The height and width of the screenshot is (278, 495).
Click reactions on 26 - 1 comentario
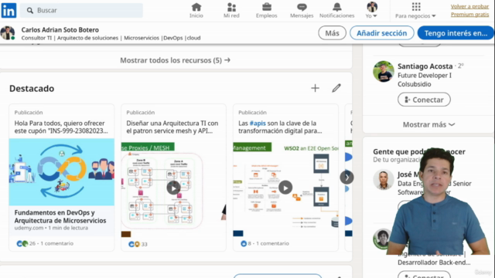point(22,243)
